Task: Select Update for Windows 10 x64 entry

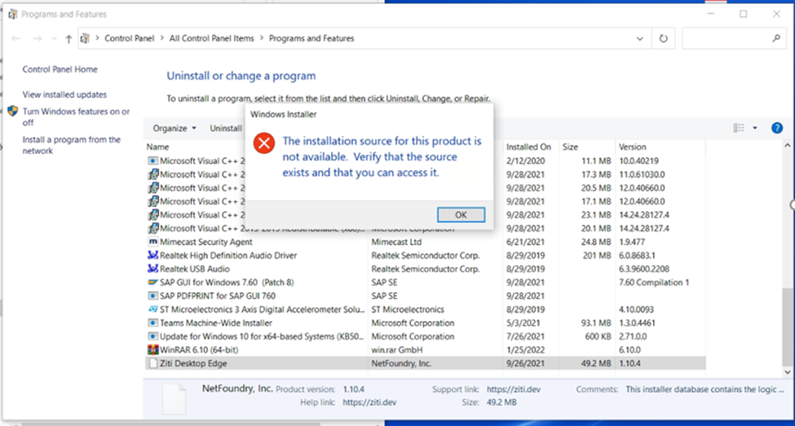Action: coord(425,336)
